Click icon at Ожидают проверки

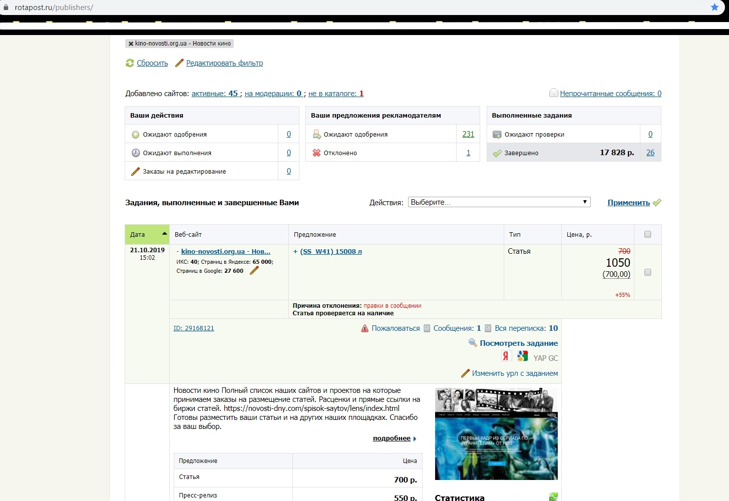497,135
